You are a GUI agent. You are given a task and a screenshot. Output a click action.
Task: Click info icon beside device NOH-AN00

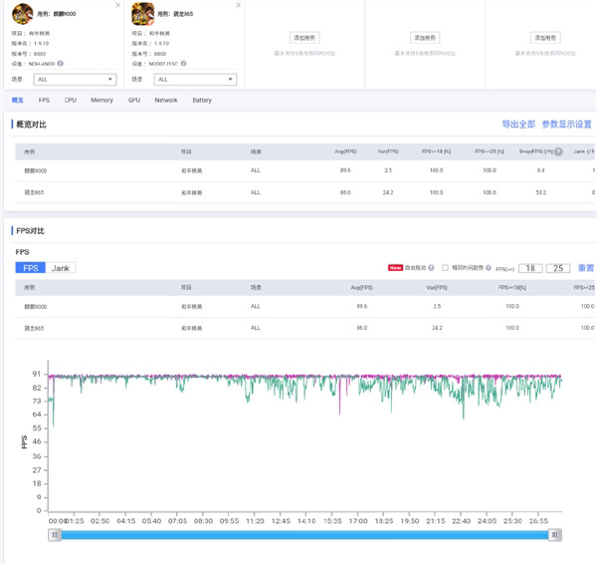pyautogui.click(x=61, y=64)
